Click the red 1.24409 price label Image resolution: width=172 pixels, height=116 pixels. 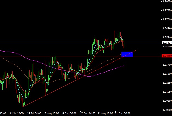[x=167, y=56]
